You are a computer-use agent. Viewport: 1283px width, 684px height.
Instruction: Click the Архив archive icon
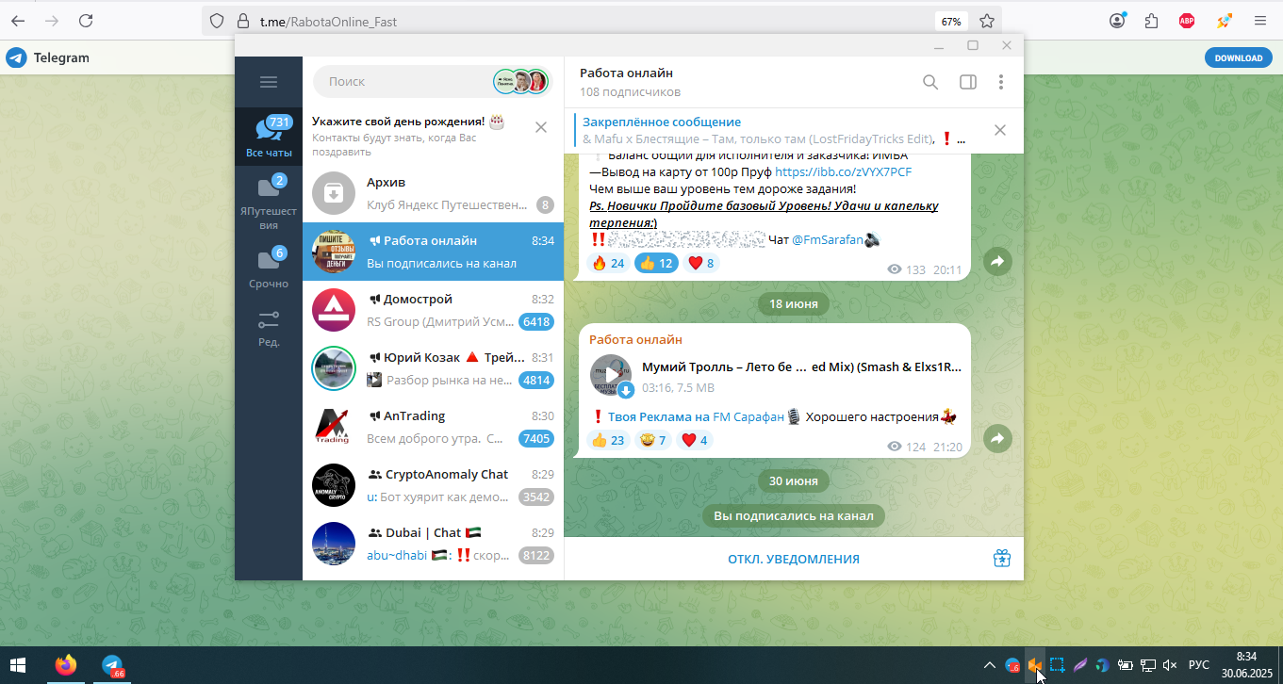pos(334,193)
